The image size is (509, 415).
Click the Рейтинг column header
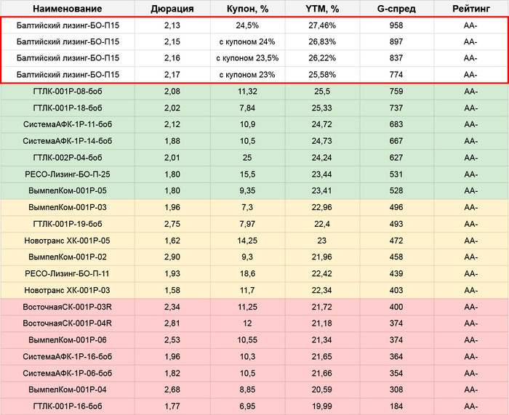470,9
